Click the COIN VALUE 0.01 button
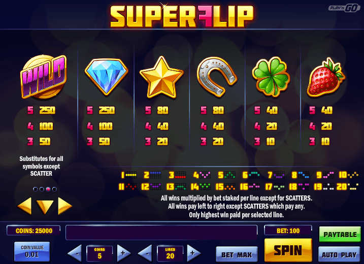The width and height of the screenshot is (364, 264). pos(32,251)
